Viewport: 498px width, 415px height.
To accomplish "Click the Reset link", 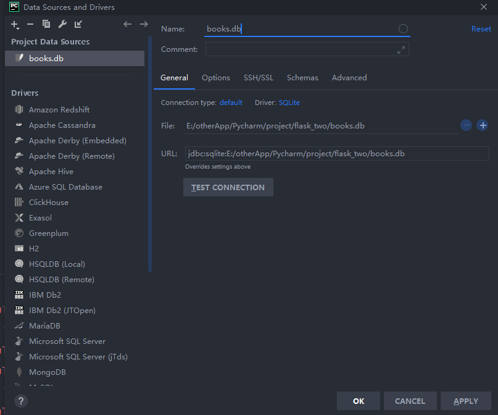I will click(481, 29).
